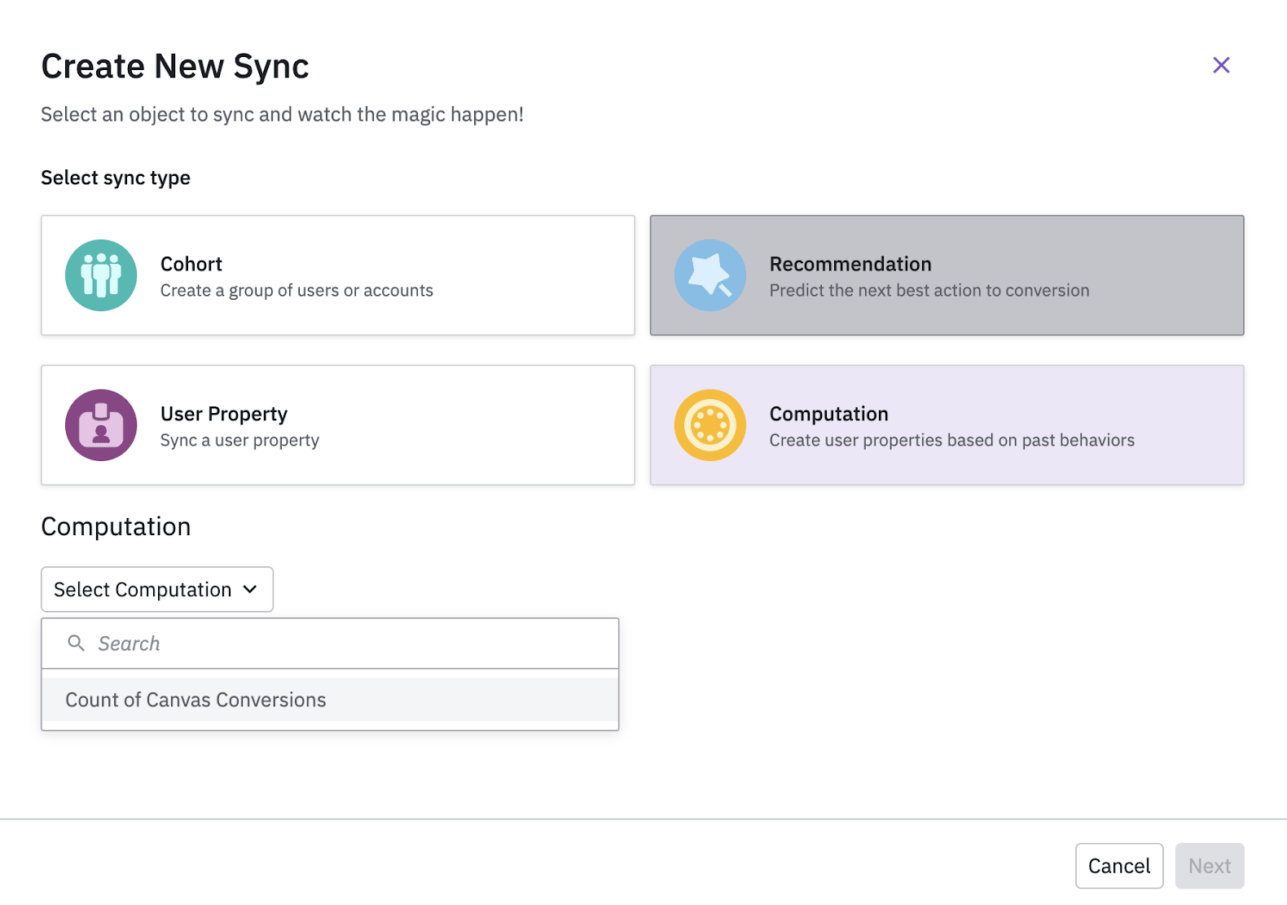Select the Cohort sync type title
The width and height of the screenshot is (1287, 905).
pyautogui.click(x=191, y=264)
